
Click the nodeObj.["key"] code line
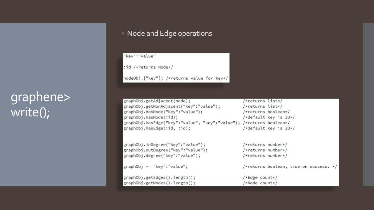point(176,78)
